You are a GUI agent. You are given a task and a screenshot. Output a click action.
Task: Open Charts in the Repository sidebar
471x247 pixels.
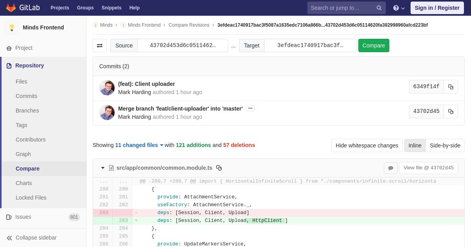pos(24,183)
